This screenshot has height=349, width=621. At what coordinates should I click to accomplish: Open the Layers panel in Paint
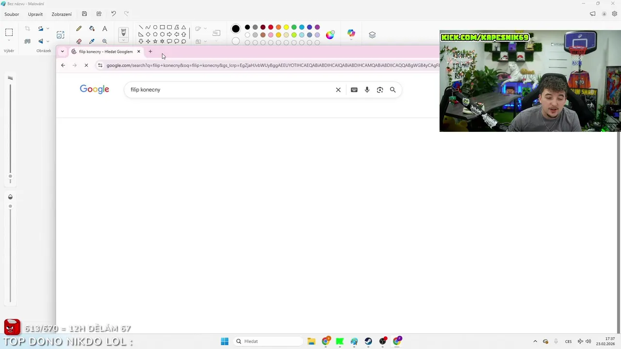(x=372, y=35)
